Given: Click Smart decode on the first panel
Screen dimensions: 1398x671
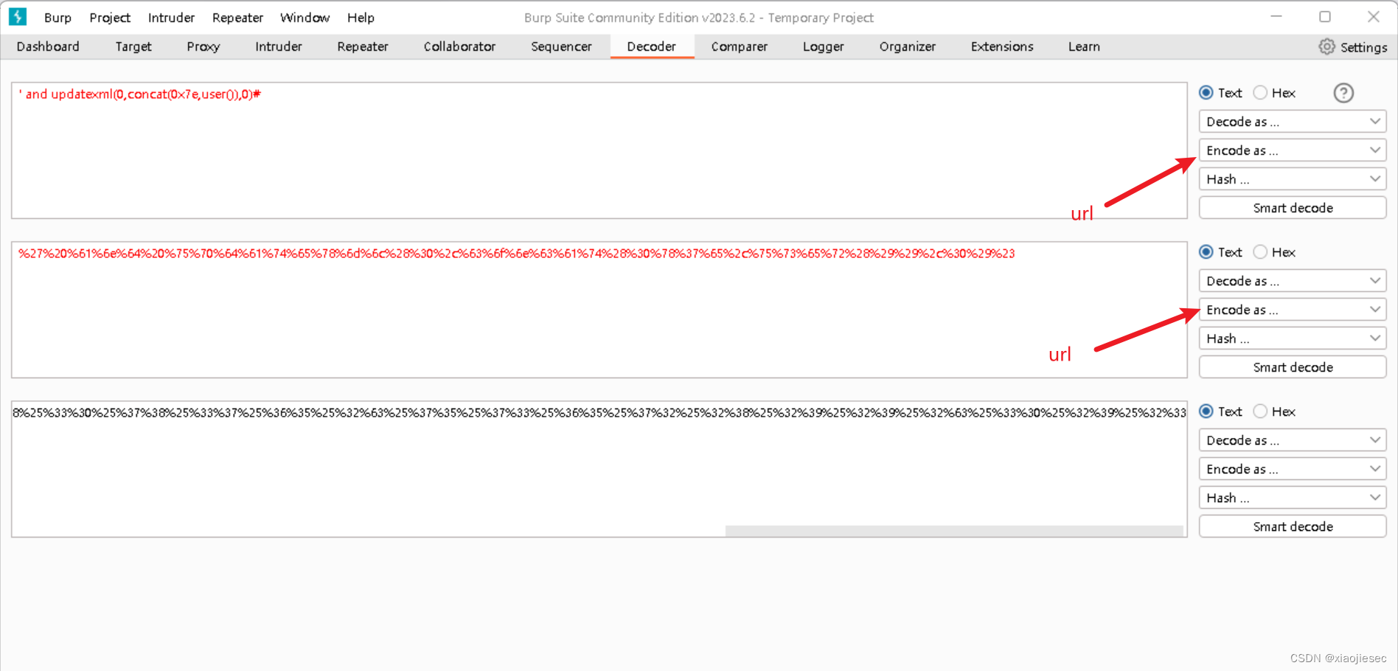Looking at the screenshot, I should [x=1292, y=207].
